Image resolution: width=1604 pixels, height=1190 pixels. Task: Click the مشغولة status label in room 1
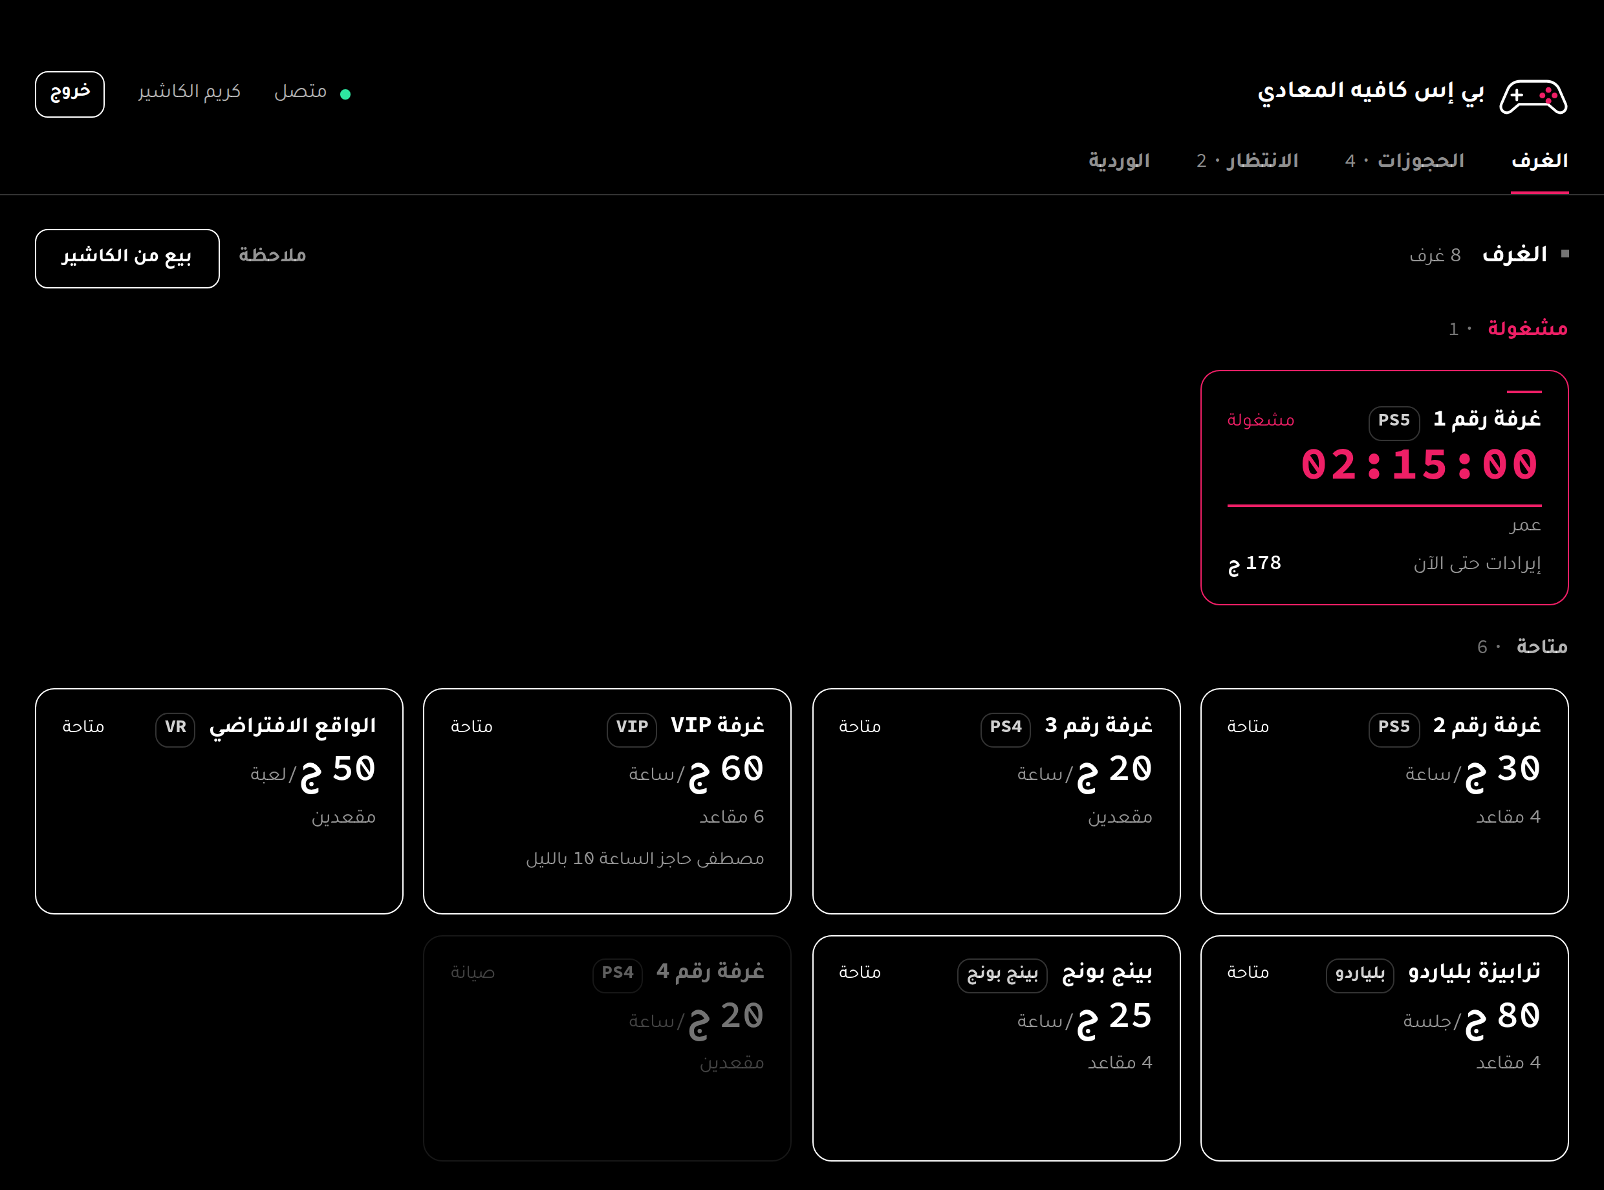point(1261,420)
